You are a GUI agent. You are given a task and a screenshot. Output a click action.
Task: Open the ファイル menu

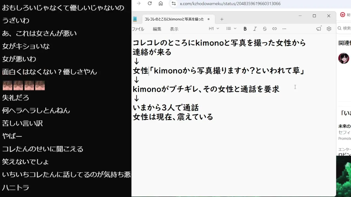138,29
